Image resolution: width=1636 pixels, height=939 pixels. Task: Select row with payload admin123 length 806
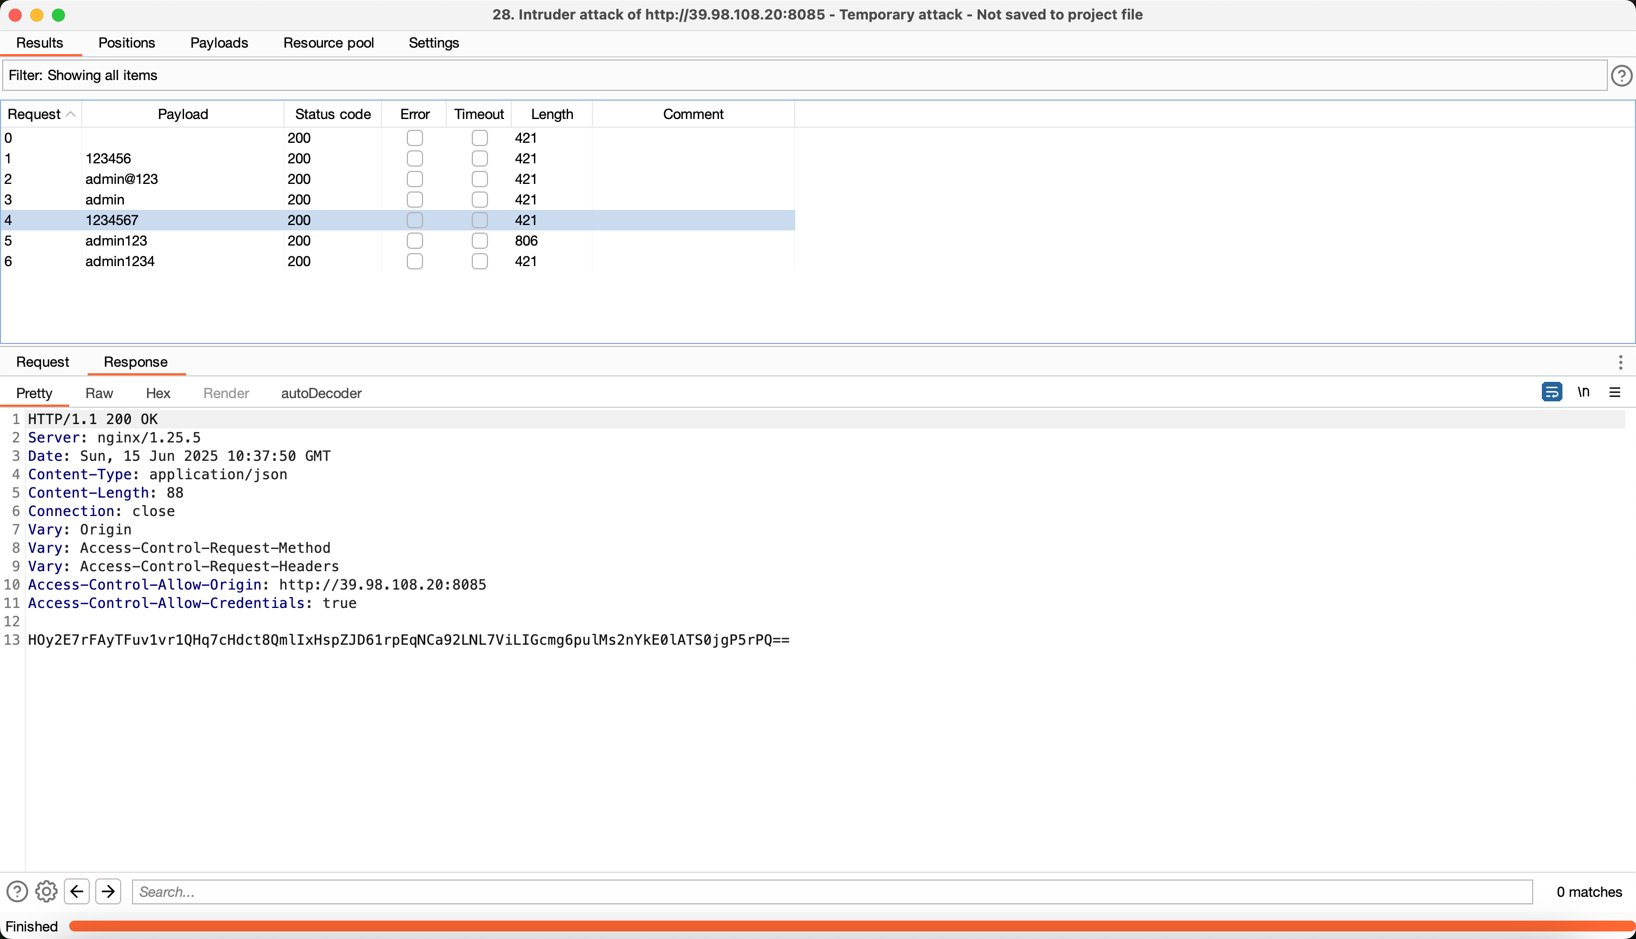tap(398, 241)
